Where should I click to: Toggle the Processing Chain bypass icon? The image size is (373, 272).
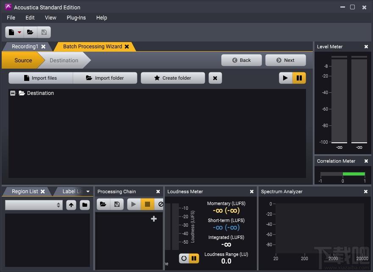click(x=160, y=204)
